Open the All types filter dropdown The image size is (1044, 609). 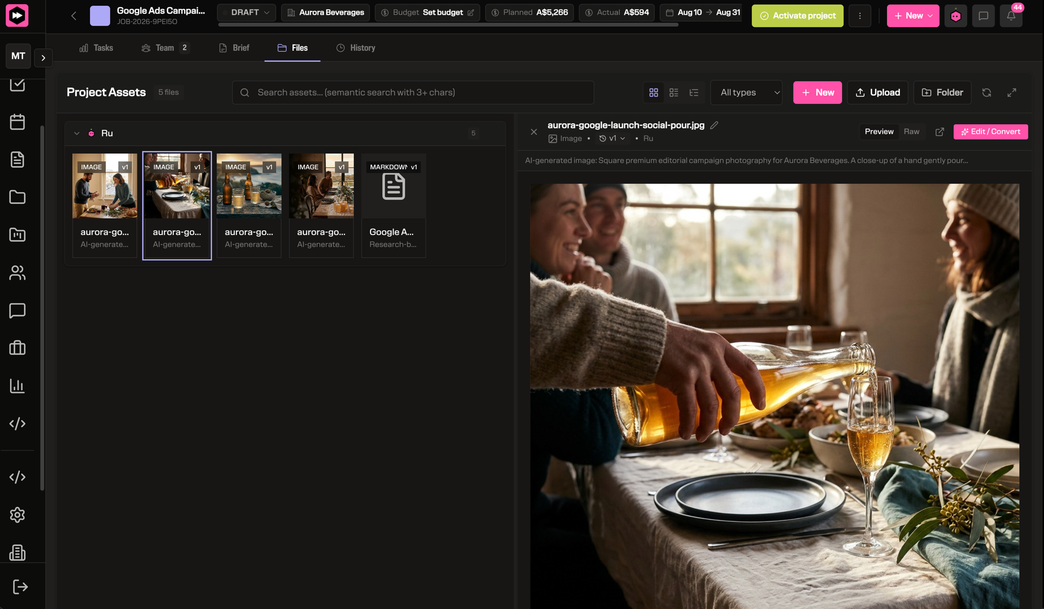[746, 92]
